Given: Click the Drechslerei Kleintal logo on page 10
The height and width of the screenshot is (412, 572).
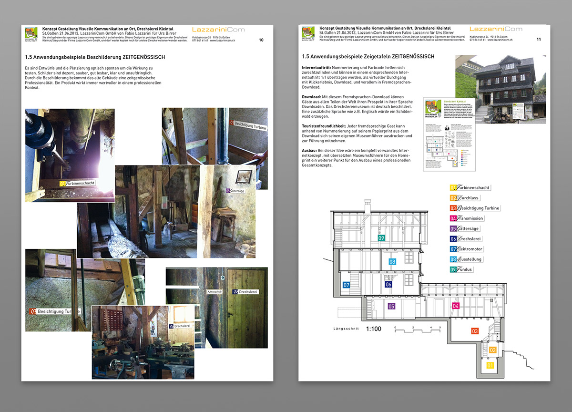Looking at the screenshot, I should 31,34.
